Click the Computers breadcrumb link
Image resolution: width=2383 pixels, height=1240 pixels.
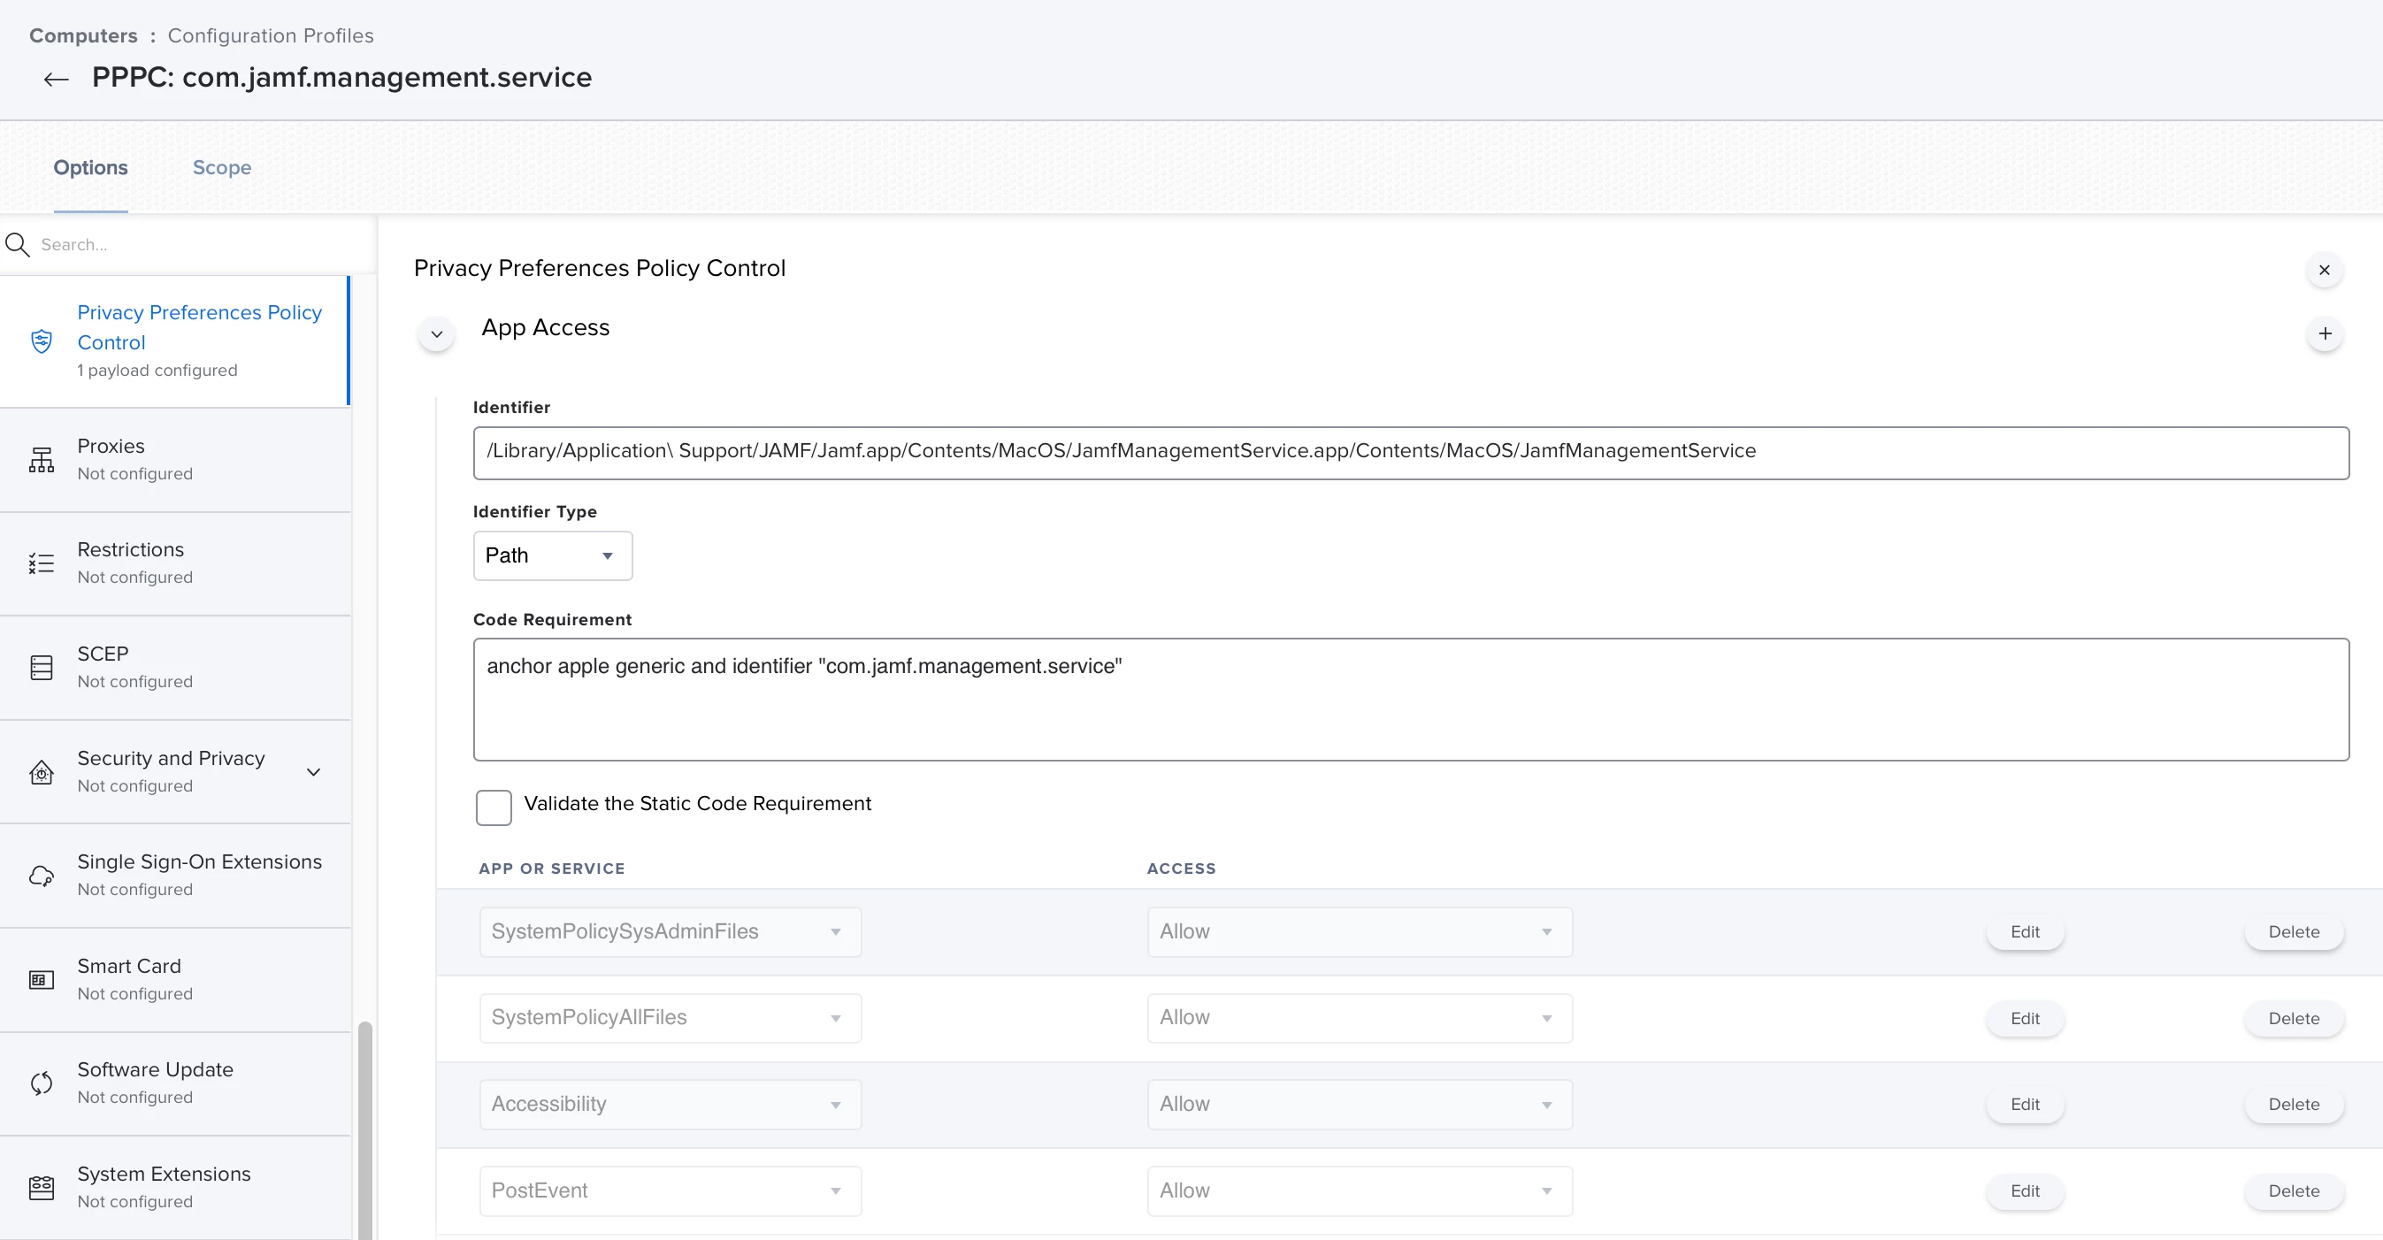(x=83, y=35)
